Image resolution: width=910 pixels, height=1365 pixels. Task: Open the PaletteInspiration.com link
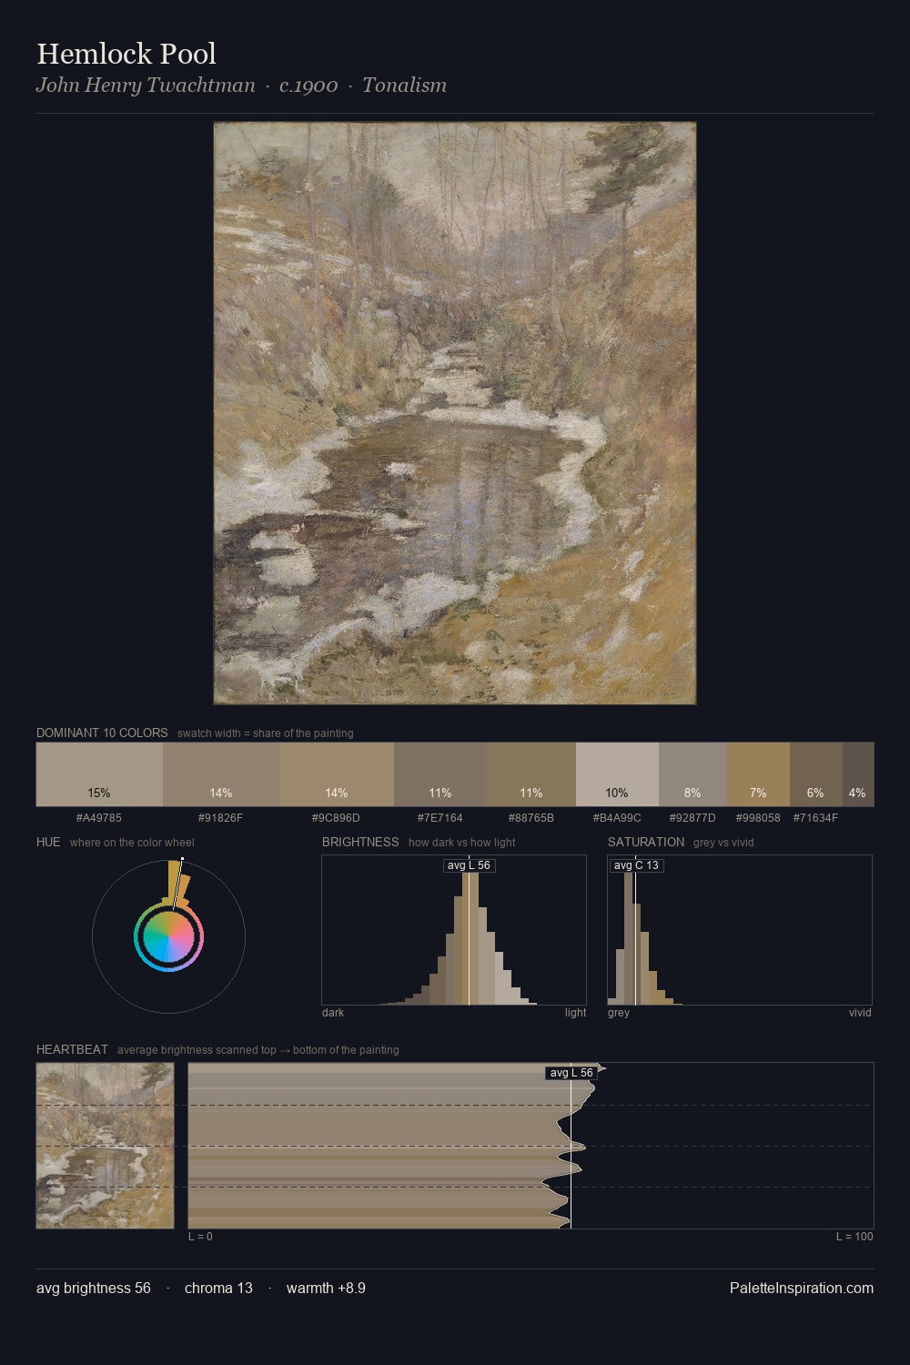tap(802, 1289)
